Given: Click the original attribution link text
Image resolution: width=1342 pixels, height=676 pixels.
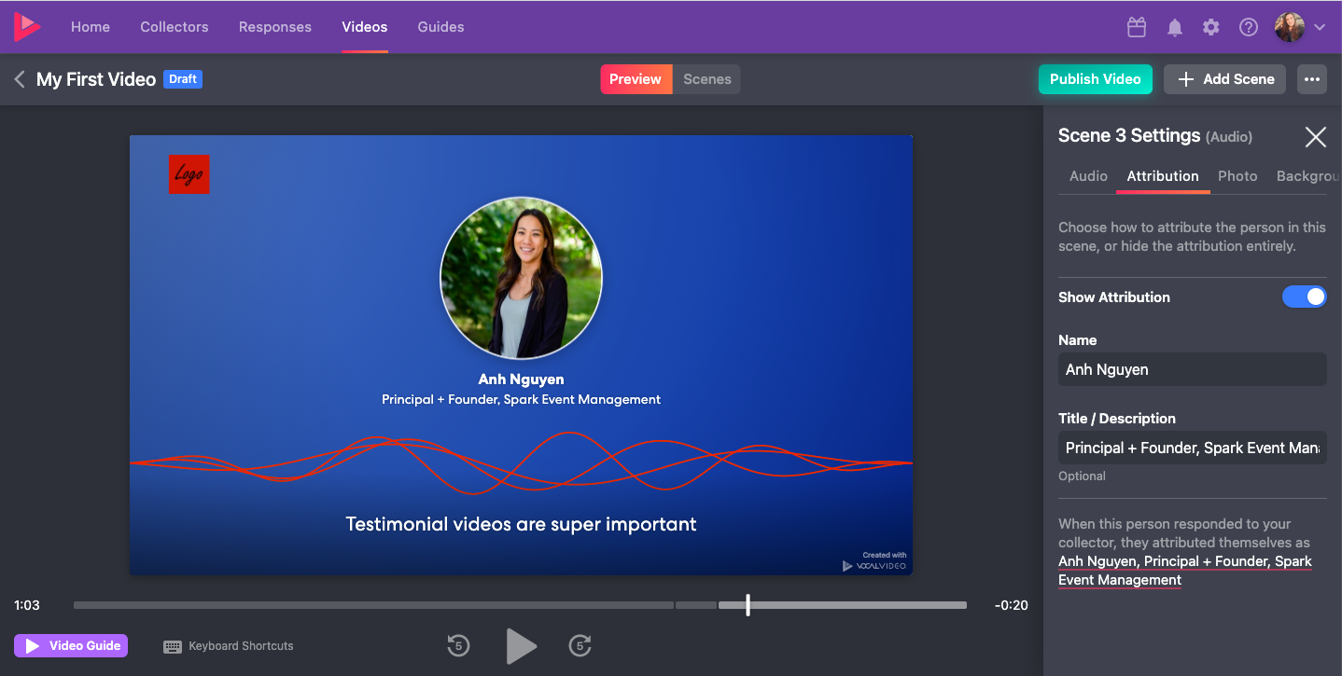Looking at the screenshot, I should pyautogui.click(x=1185, y=571).
